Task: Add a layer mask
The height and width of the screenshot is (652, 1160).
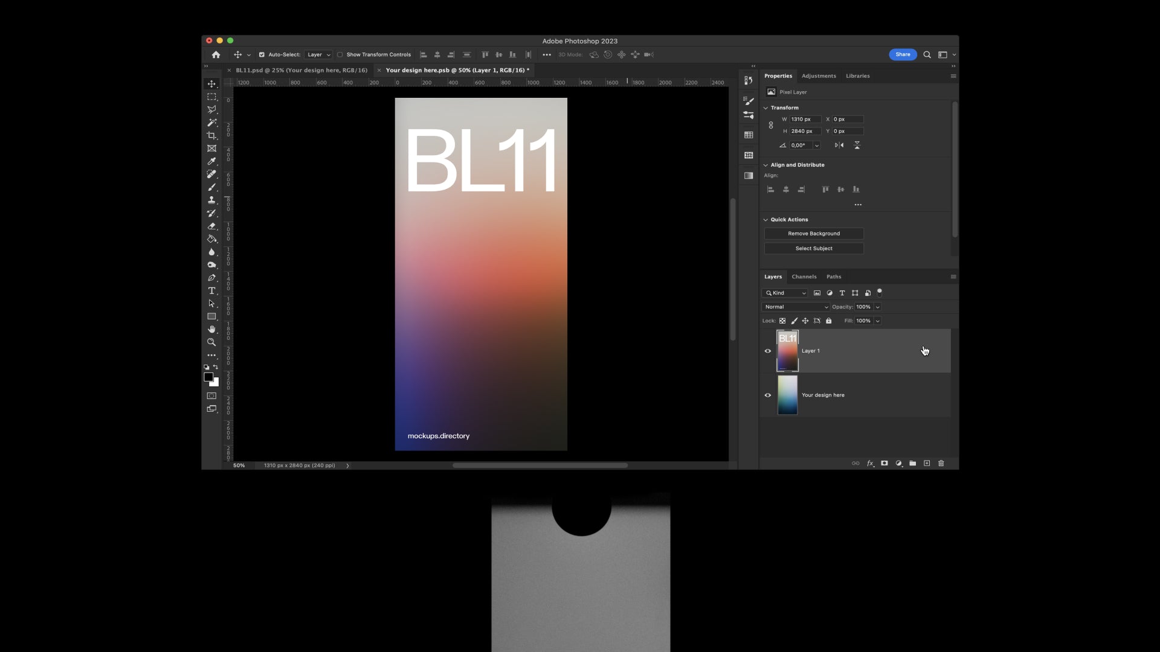Action: (884, 464)
